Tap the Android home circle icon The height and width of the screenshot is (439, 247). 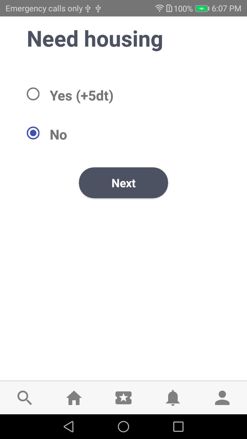point(123,427)
